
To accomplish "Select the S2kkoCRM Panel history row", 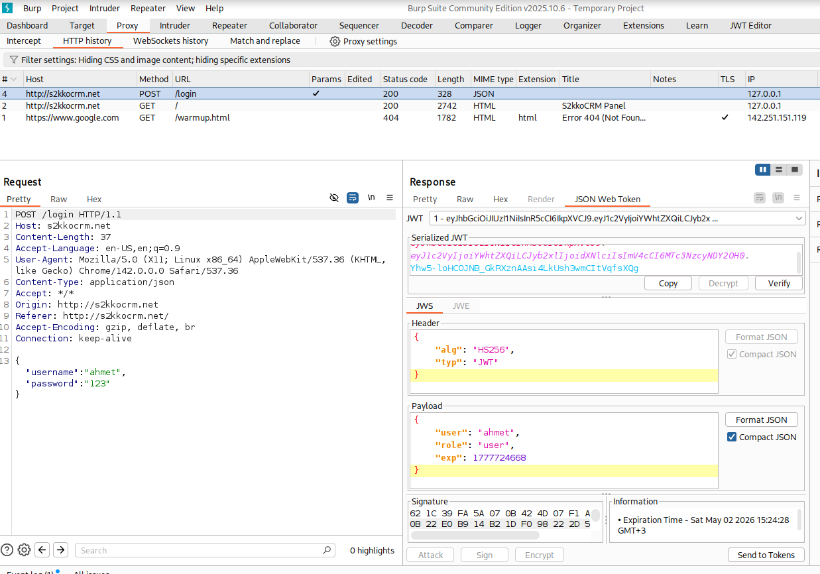I will [x=410, y=105].
